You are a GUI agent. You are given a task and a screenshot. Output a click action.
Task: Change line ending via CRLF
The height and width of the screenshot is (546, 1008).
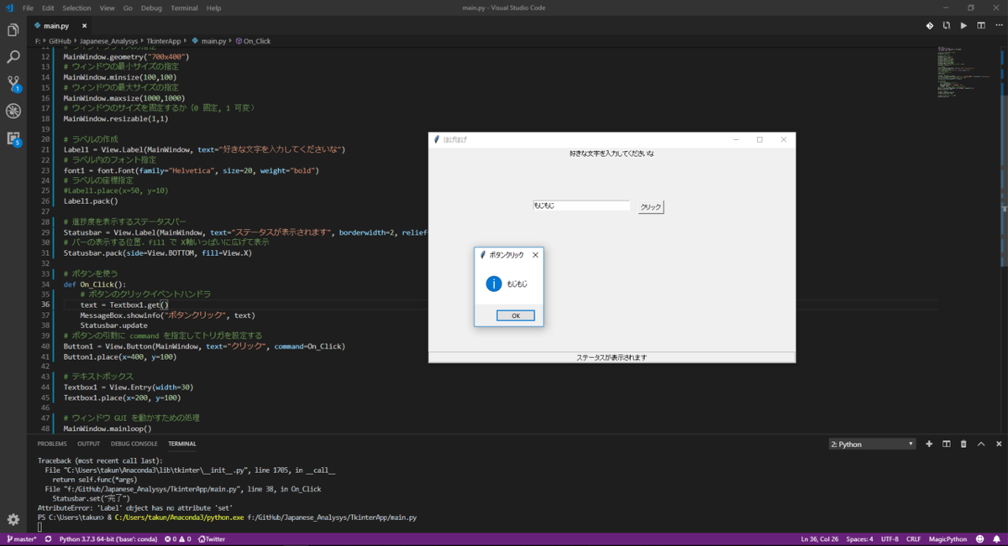tap(913, 539)
